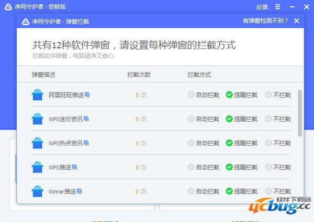Image resolution: width=314 pixels, height=222 pixels.
Task: Open the preview icon next to Winrar推送
Action: [x=80, y=191]
